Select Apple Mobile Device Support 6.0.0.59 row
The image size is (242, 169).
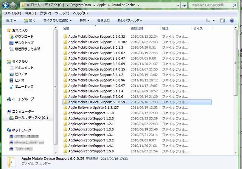[137, 102]
